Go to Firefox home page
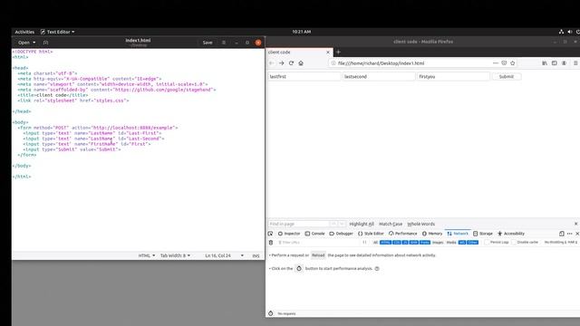 tap(301, 63)
